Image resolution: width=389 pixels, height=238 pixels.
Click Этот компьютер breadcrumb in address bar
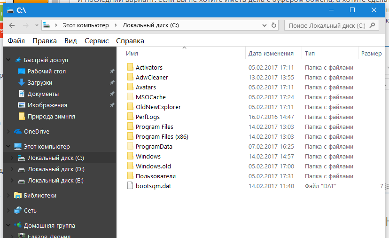86,25
